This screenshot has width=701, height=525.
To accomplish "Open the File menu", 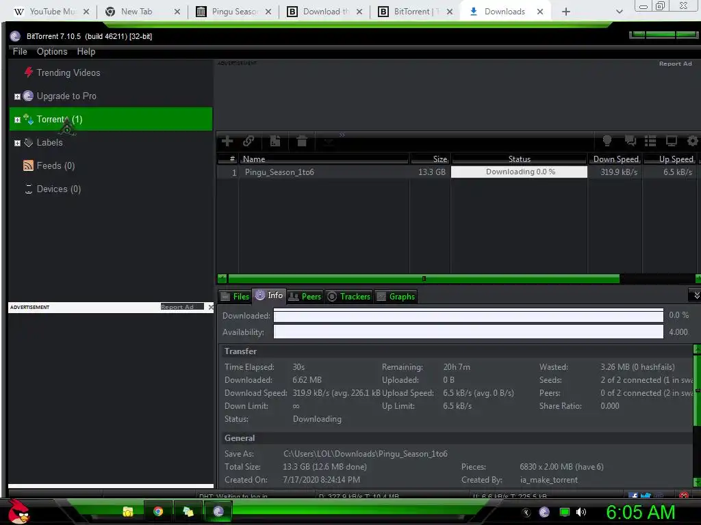I will (x=20, y=51).
